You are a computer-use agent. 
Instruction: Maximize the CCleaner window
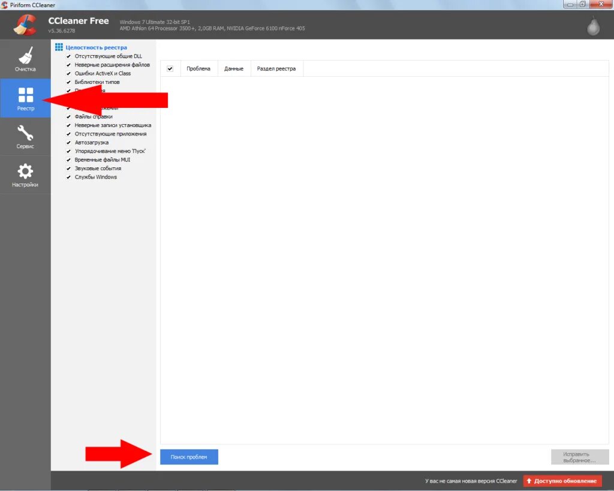click(x=582, y=4)
